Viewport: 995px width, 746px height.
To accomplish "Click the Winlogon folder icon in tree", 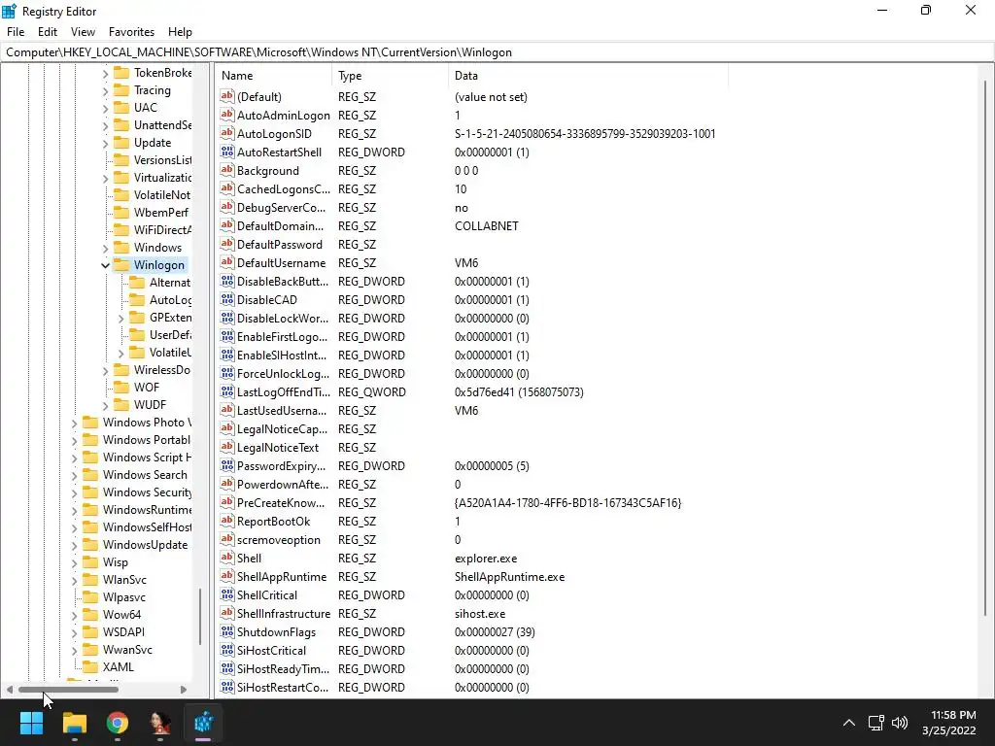I will [121, 264].
